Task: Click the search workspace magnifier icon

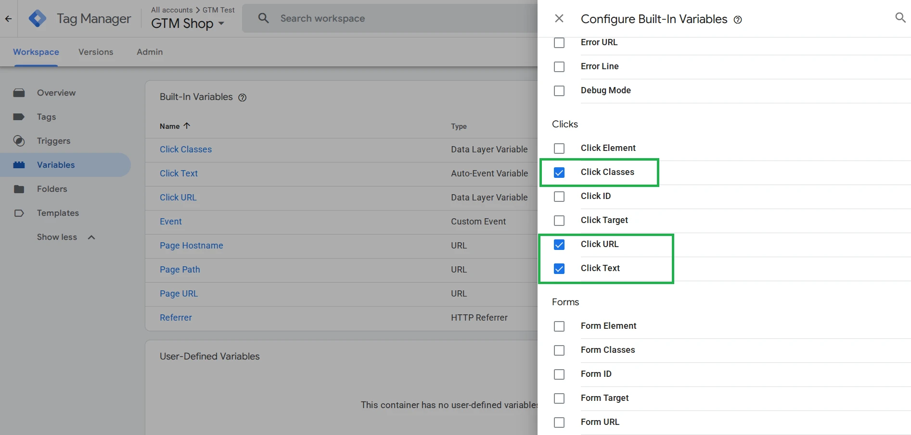Action: click(x=263, y=18)
